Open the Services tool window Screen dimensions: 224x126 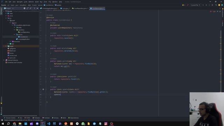(55, 118)
